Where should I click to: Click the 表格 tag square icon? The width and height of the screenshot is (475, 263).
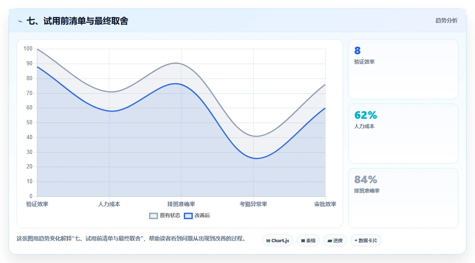303,241
